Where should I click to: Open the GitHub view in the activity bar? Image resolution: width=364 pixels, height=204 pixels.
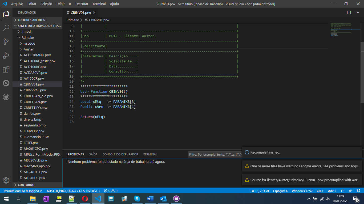tap(6, 97)
